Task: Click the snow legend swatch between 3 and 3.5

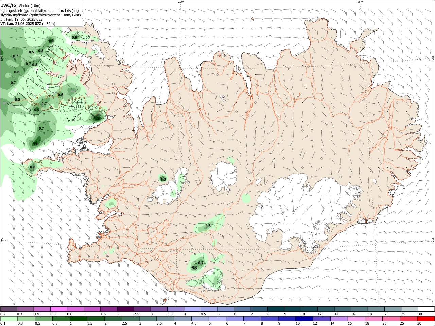Action: click(x=159, y=309)
